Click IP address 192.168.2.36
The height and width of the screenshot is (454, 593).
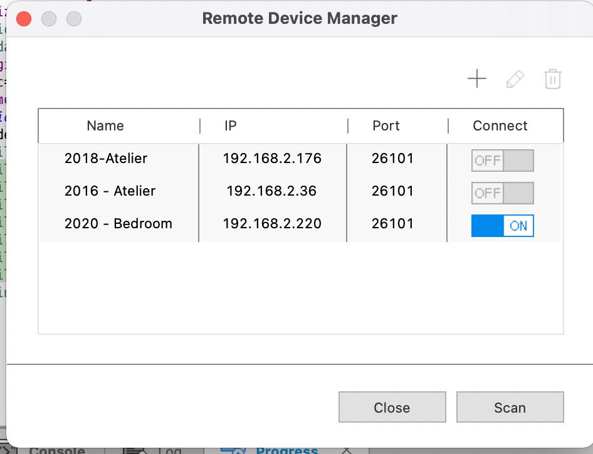pos(272,191)
